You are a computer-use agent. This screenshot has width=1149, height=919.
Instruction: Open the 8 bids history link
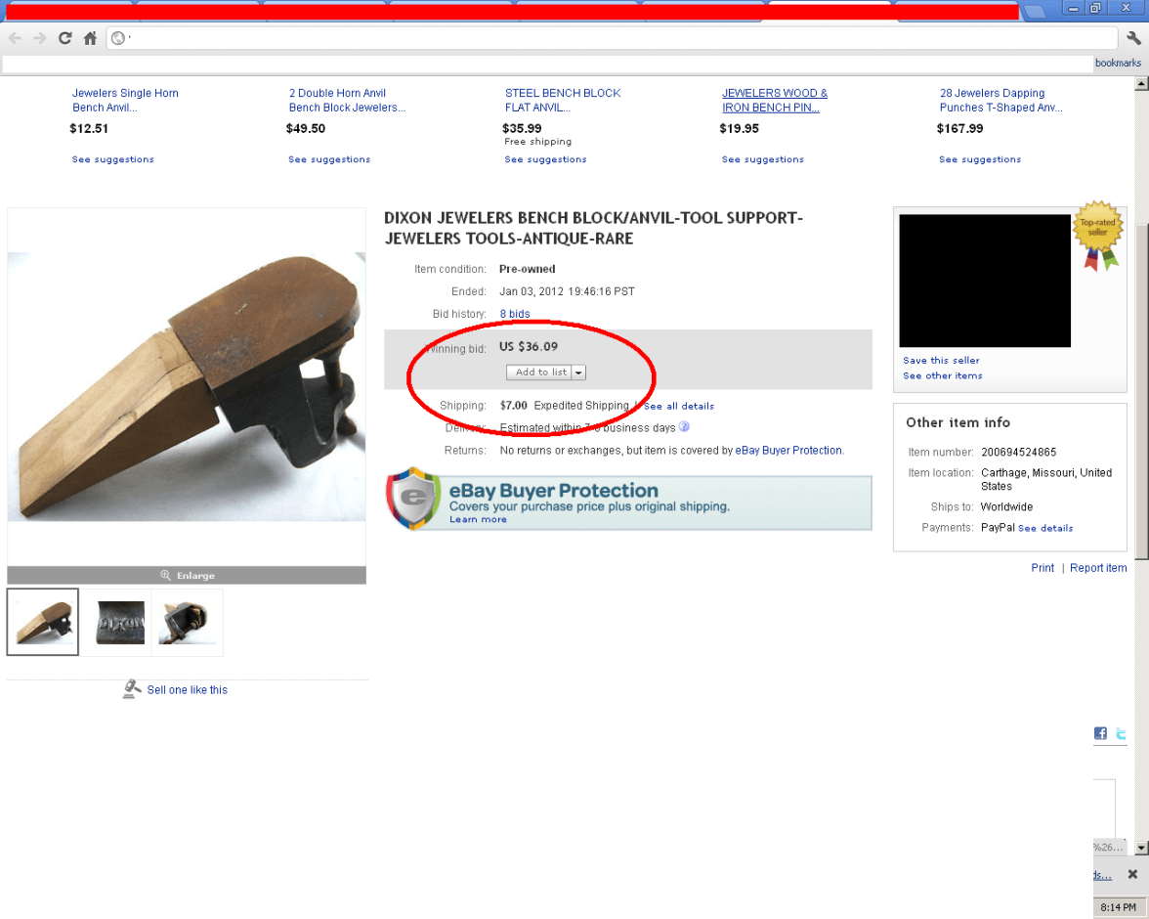tap(515, 314)
